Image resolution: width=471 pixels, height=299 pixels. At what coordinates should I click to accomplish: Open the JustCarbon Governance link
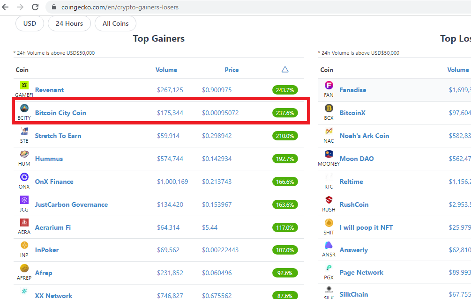pos(71,204)
